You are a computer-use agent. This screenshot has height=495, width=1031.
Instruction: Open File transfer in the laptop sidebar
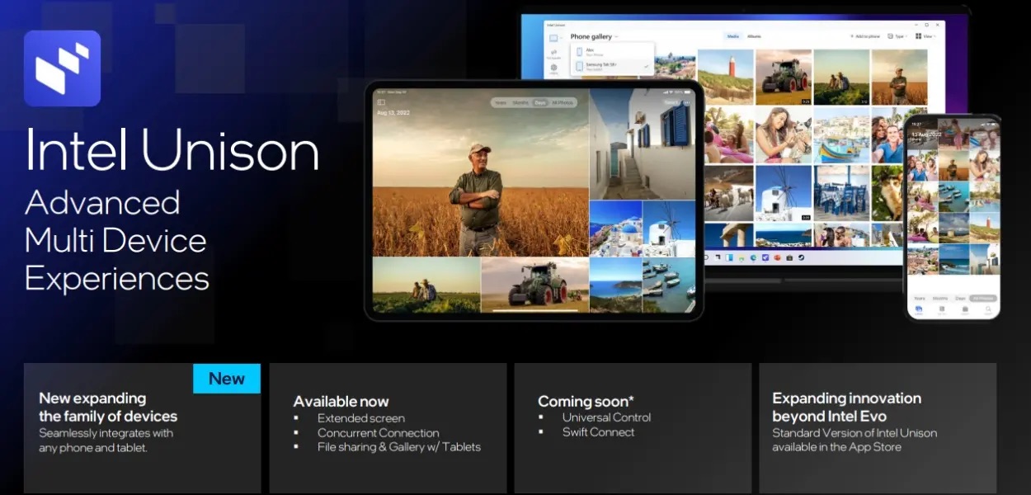(553, 56)
